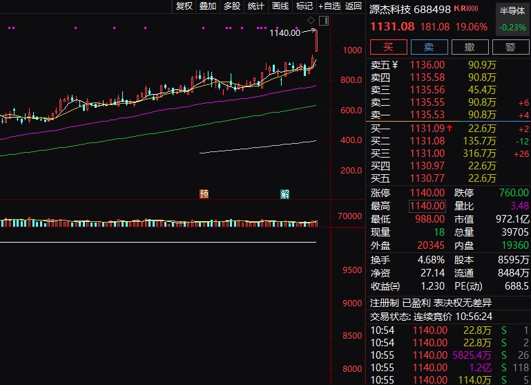Open the 标记 mark tool
The image size is (531, 385).
pos(304,6)
